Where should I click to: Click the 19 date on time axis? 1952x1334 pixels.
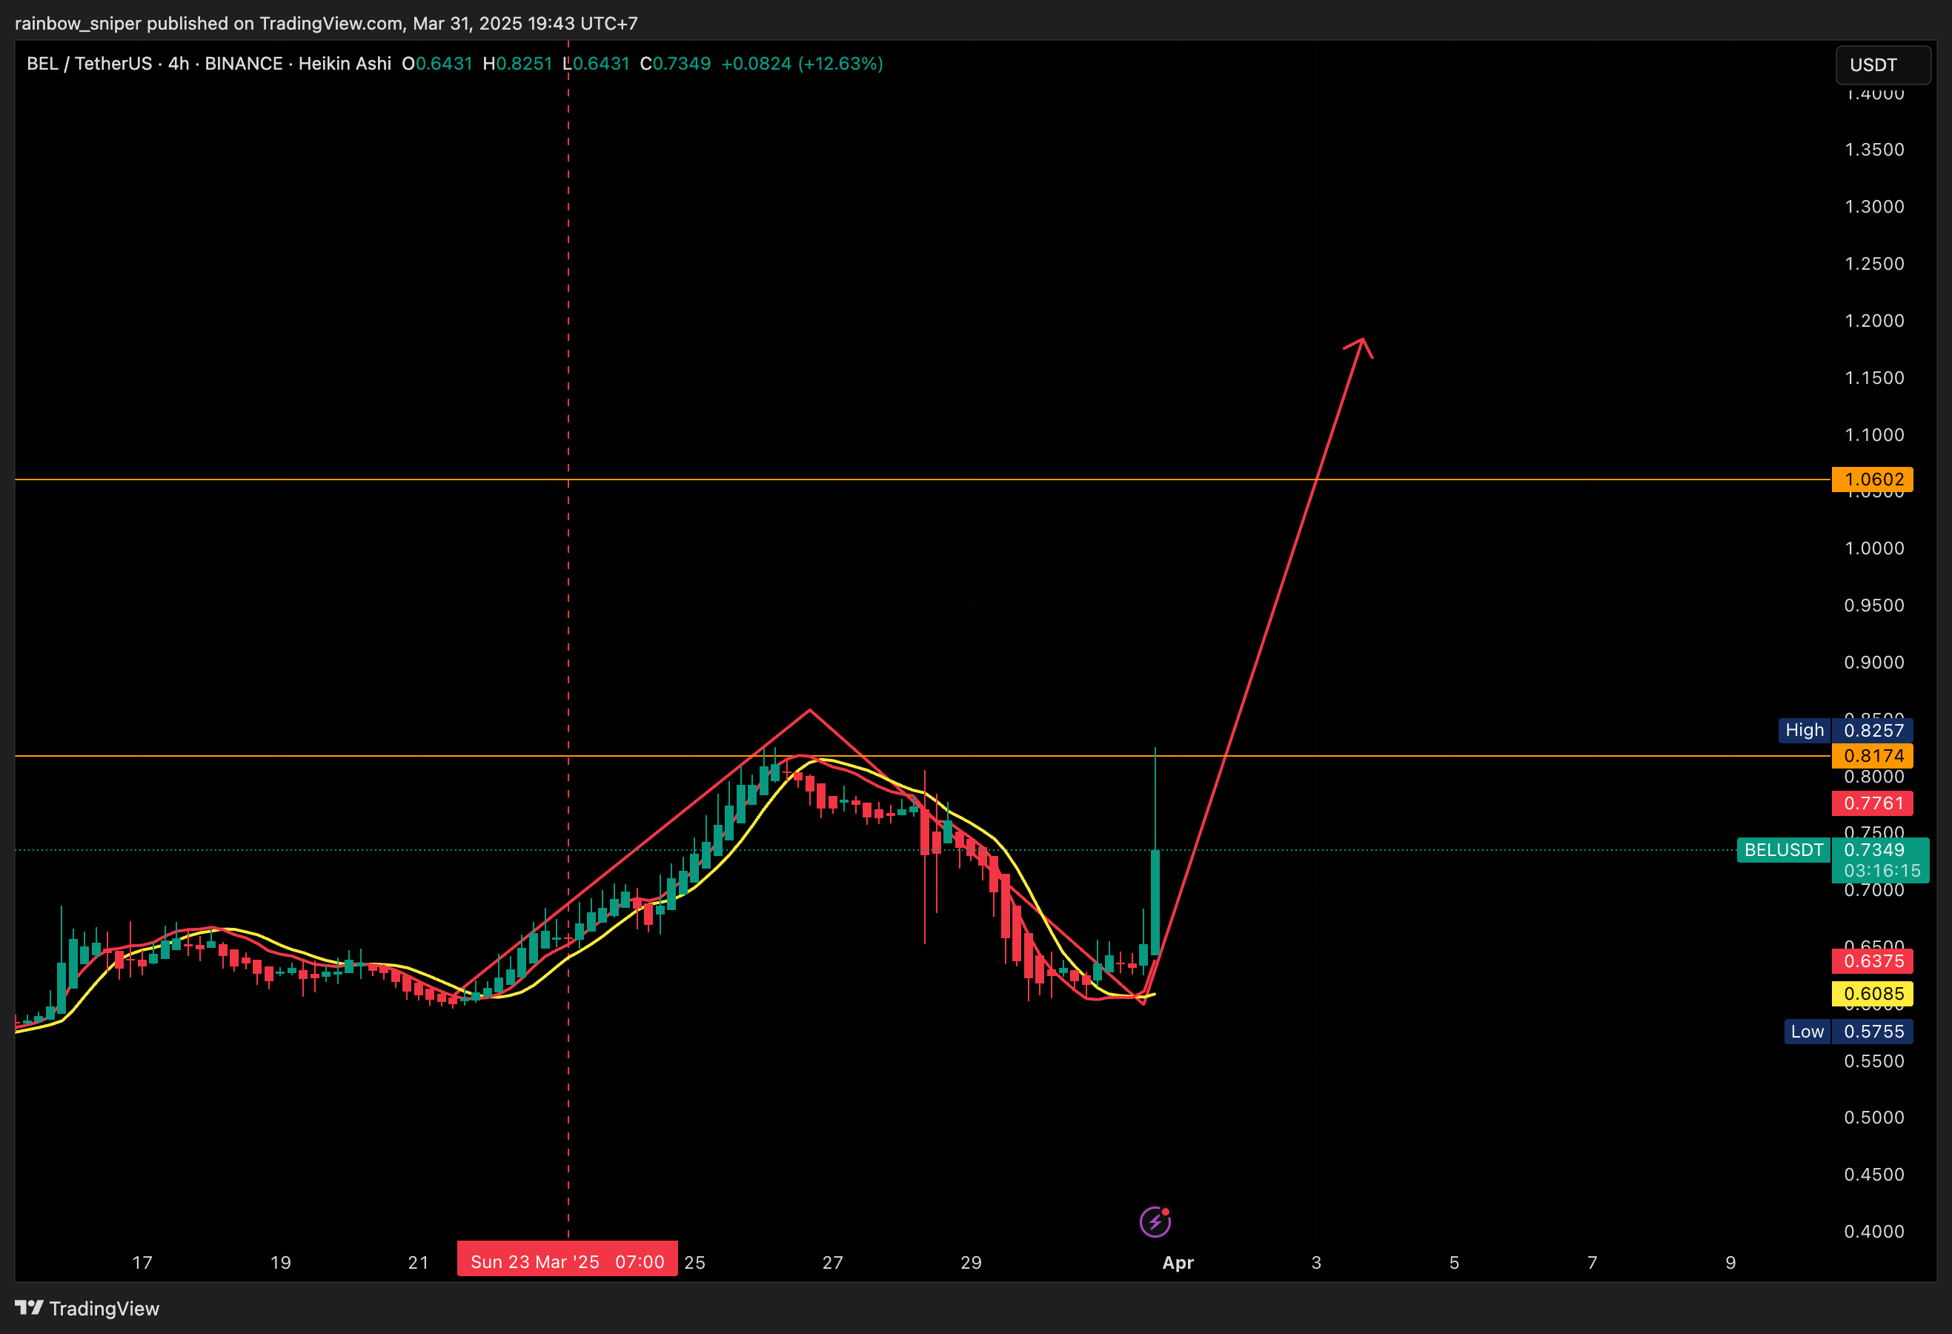pos(281,1263)
